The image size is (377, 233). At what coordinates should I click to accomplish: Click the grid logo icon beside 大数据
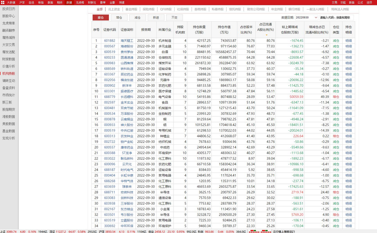3,2
